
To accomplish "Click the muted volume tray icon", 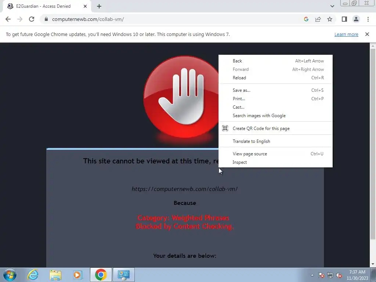I will (339, 275).
